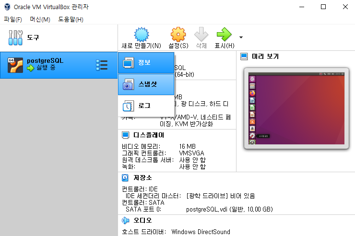Viewport: 355px width, 236px height.
Task: Open the 디스플레이 section header link
Action: (x=149, y=135)
